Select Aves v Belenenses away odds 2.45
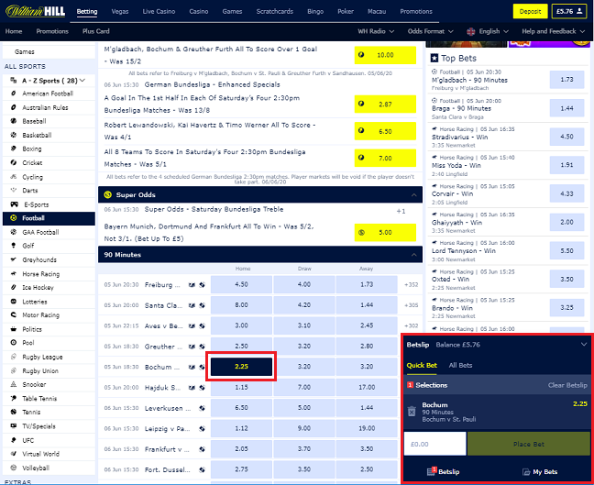 point(367,325)
